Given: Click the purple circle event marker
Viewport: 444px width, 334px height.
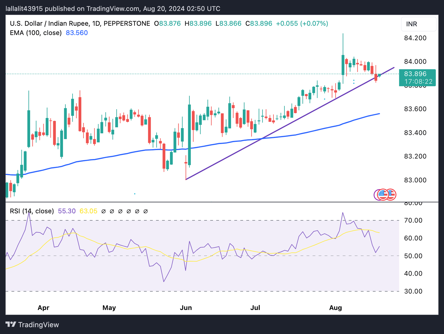Looking at the screenshot, I should [x=376, y=195].
